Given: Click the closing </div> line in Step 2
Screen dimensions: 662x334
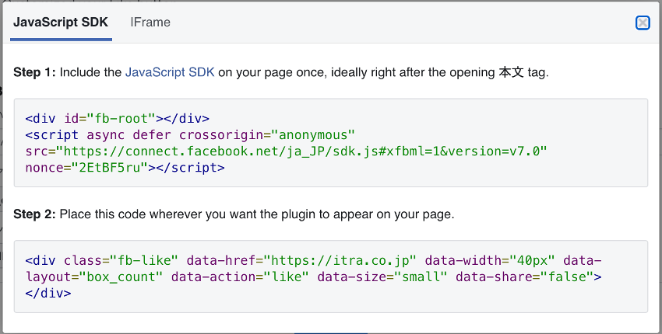Looking at the screenshot, I should pyautogui.click(x=48, y=293).
